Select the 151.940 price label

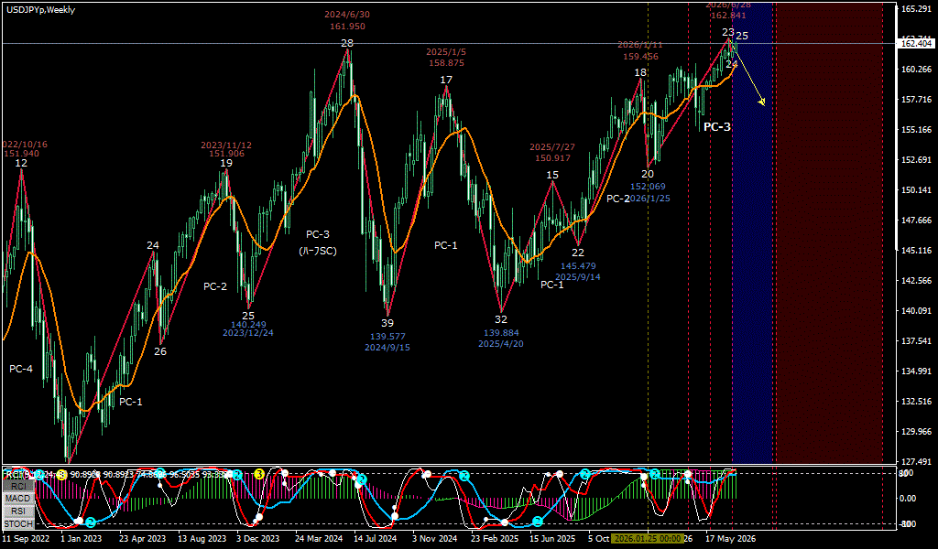point(22,154)
